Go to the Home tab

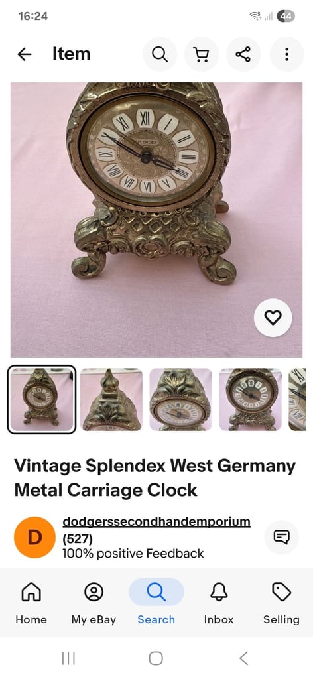point(31,603)
